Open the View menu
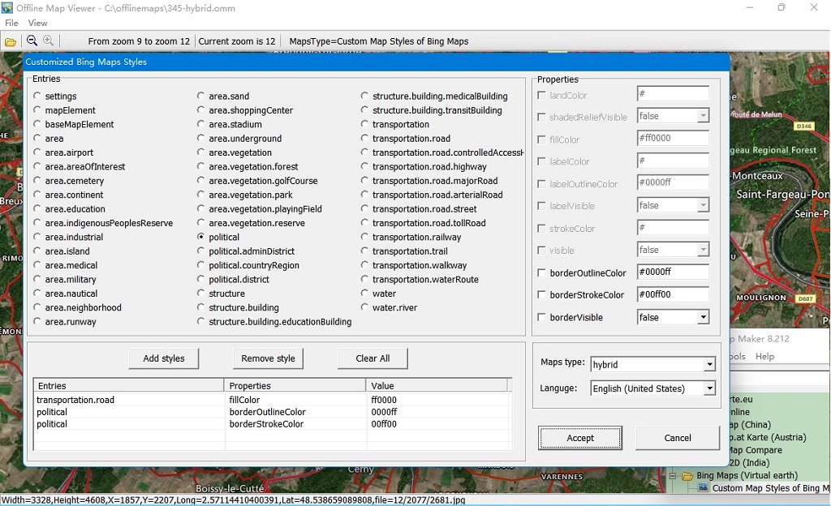The width and height of the screenshot is (831, 506). (x=37, y=23)
